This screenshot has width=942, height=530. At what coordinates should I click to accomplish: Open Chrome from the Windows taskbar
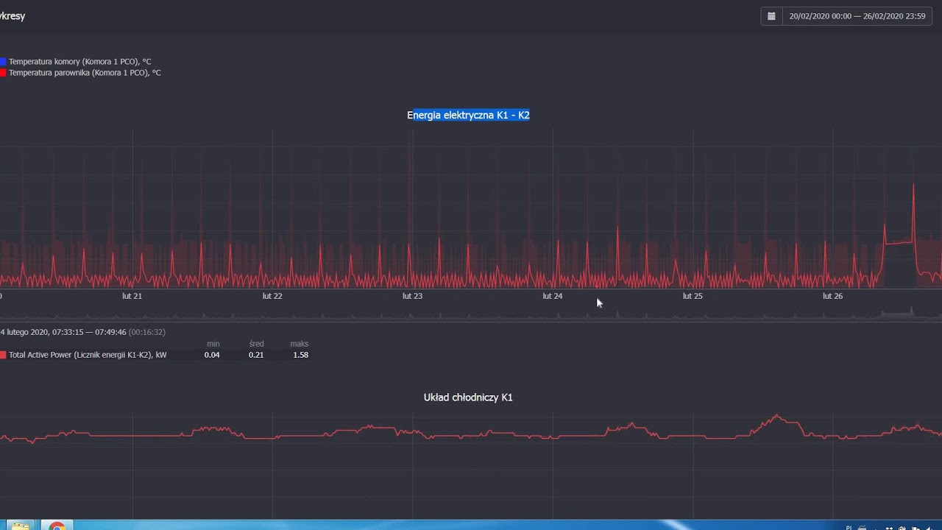(57, 526)
